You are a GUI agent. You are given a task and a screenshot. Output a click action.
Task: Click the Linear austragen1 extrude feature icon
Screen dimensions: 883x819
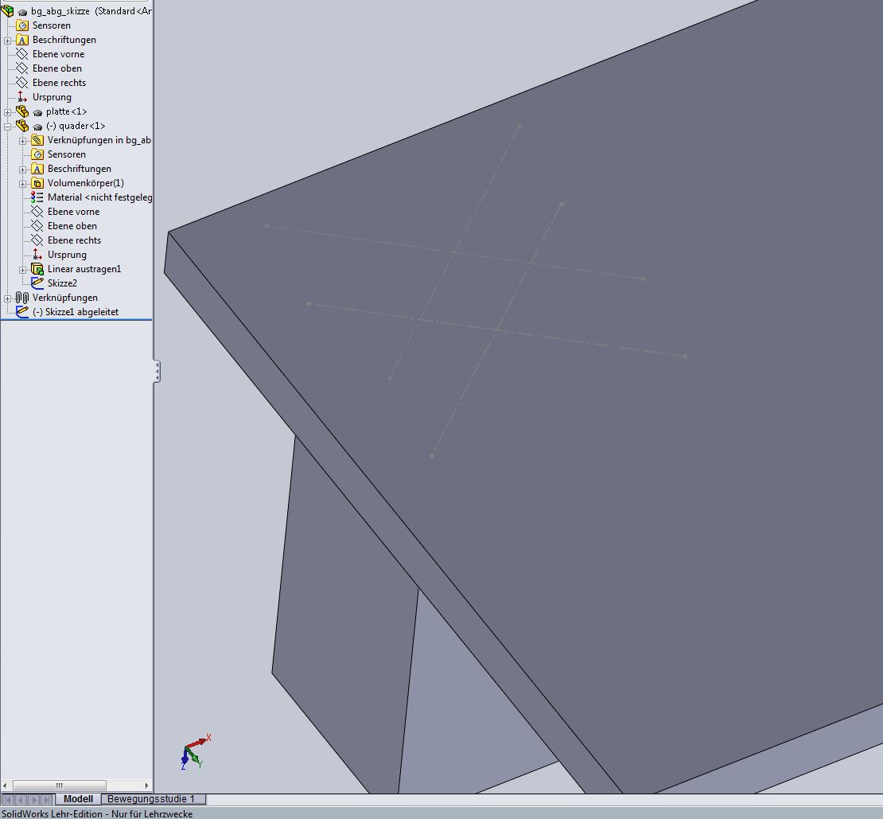click(x=37, y=269)
